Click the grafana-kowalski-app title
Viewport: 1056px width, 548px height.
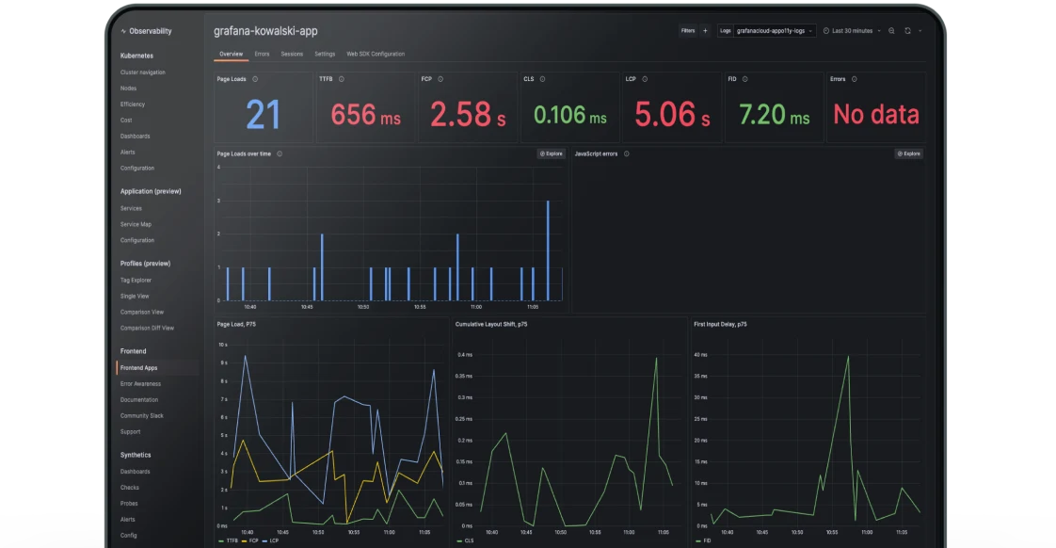click(x=266, y=31)
